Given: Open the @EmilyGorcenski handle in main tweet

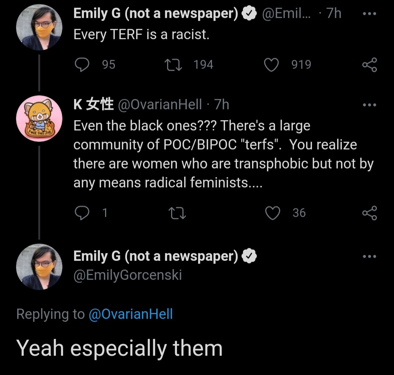Looking at the screenshot, I should tap(127, 275).
